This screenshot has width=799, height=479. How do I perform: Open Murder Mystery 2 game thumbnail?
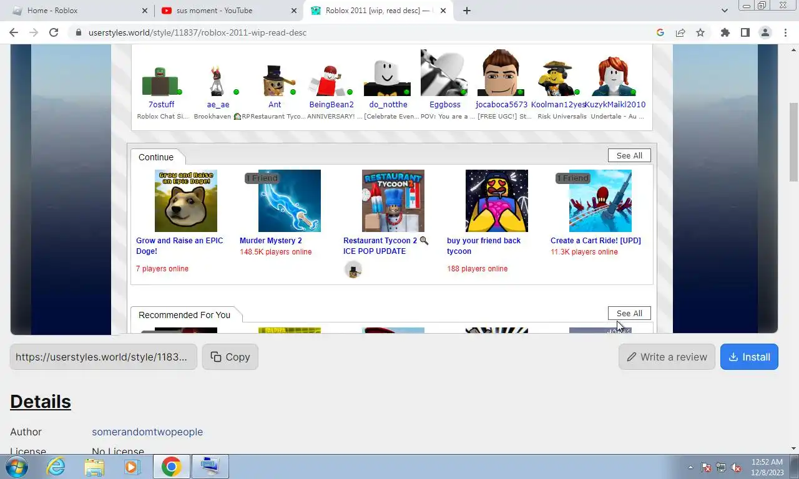coord(290,201)
